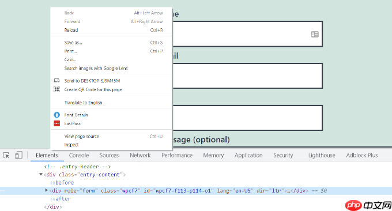Switch to the Console tab
The height and width of the screenshot is (211, 392).
[79, 155]
